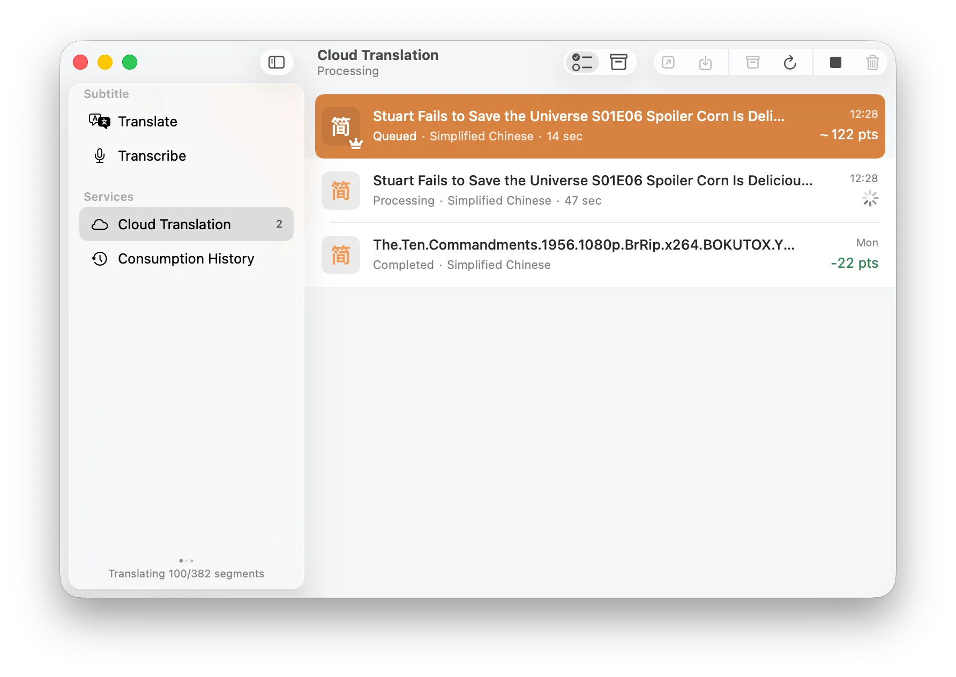Click the clock icon beside Consumption History
The width and height of the screenshot is (956, 677).
(100, 259)
